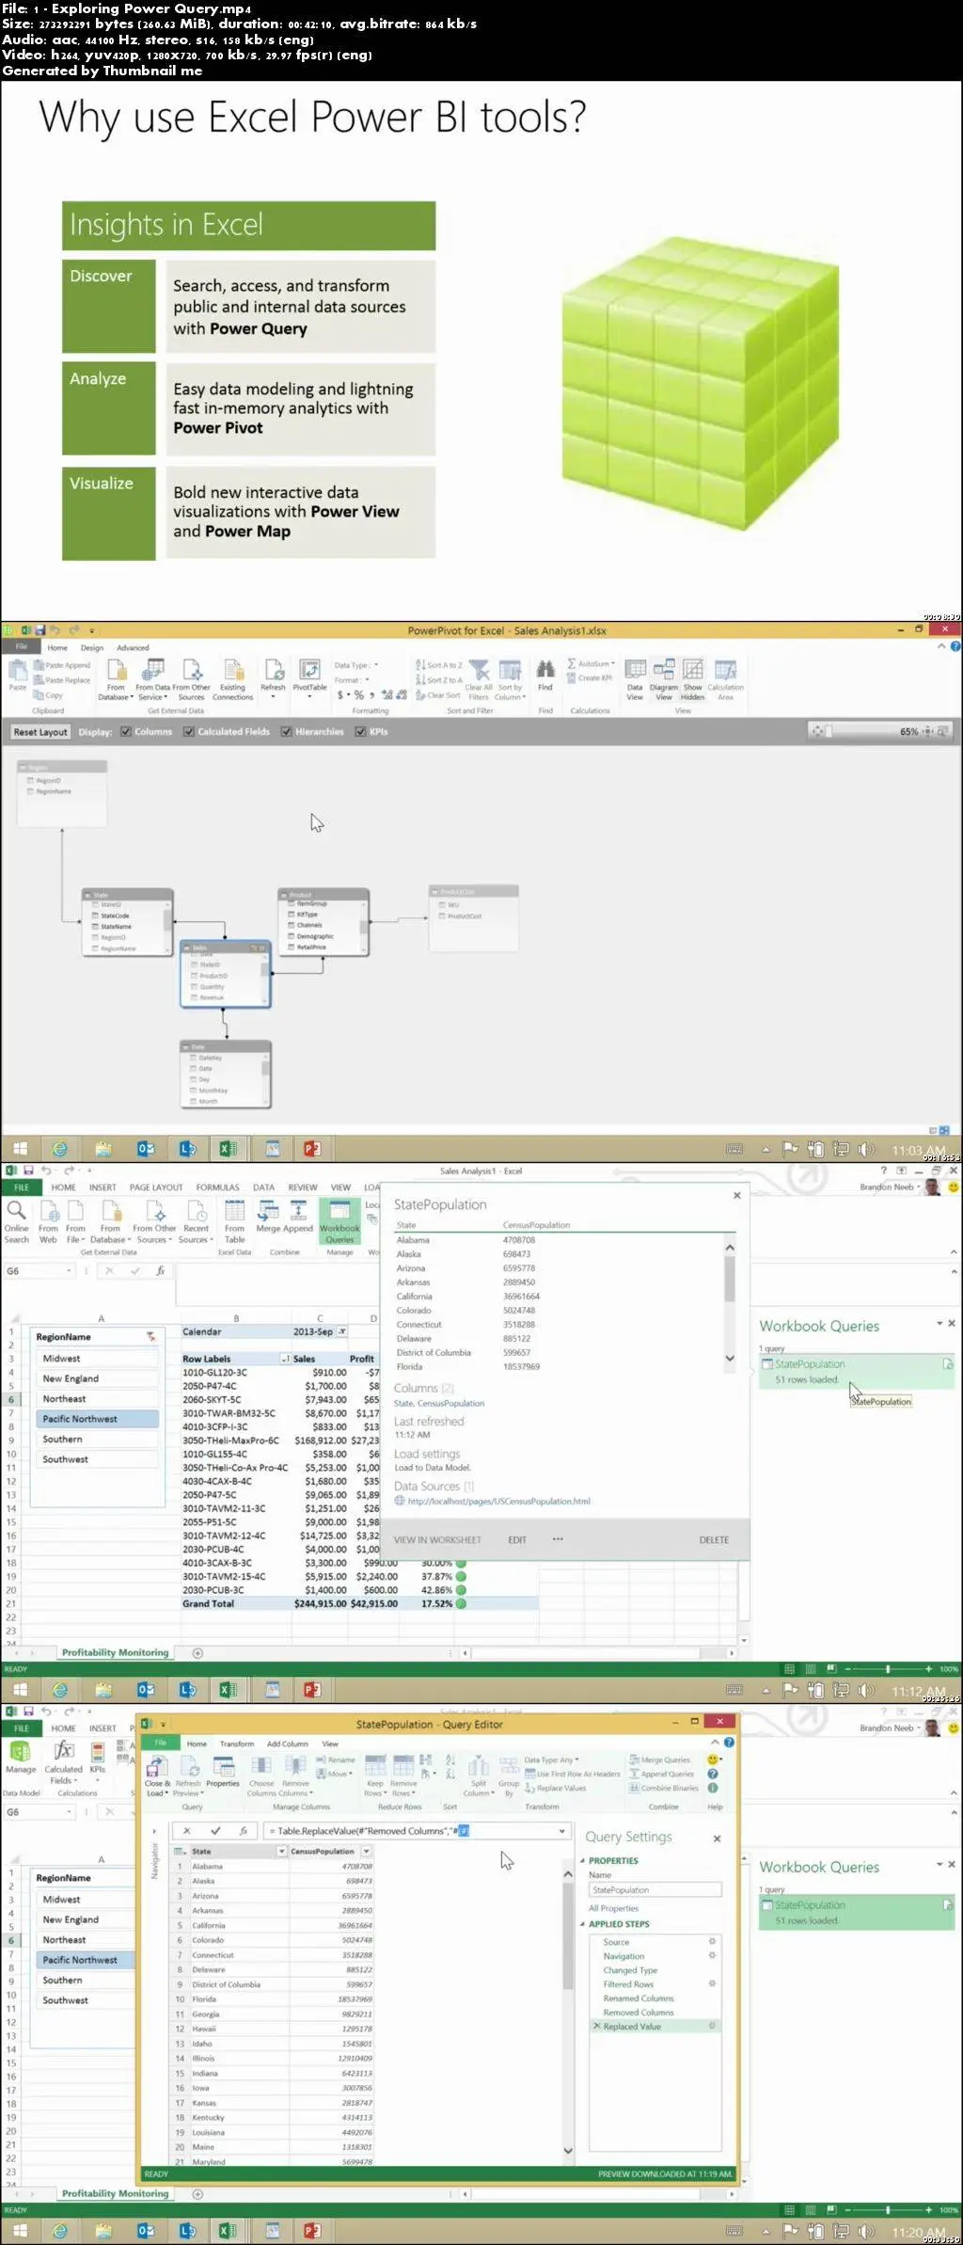Click Split Column in Query Editor ribbon
Screen dimensions: 963x2245
click(479, 1775)
